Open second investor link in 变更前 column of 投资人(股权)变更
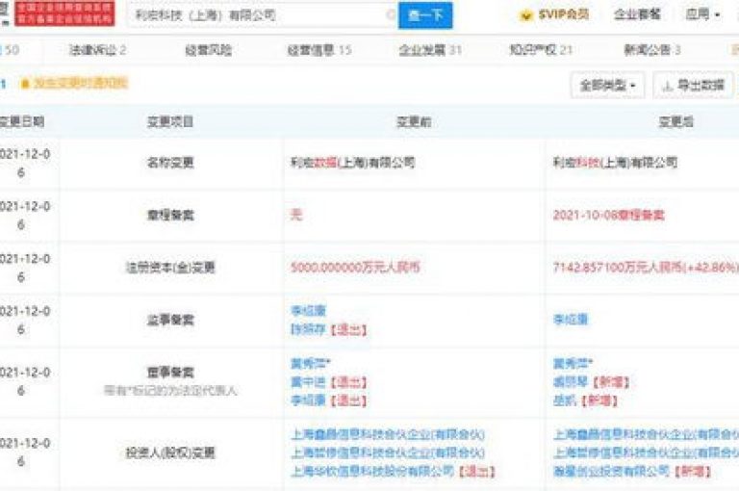 388,452
